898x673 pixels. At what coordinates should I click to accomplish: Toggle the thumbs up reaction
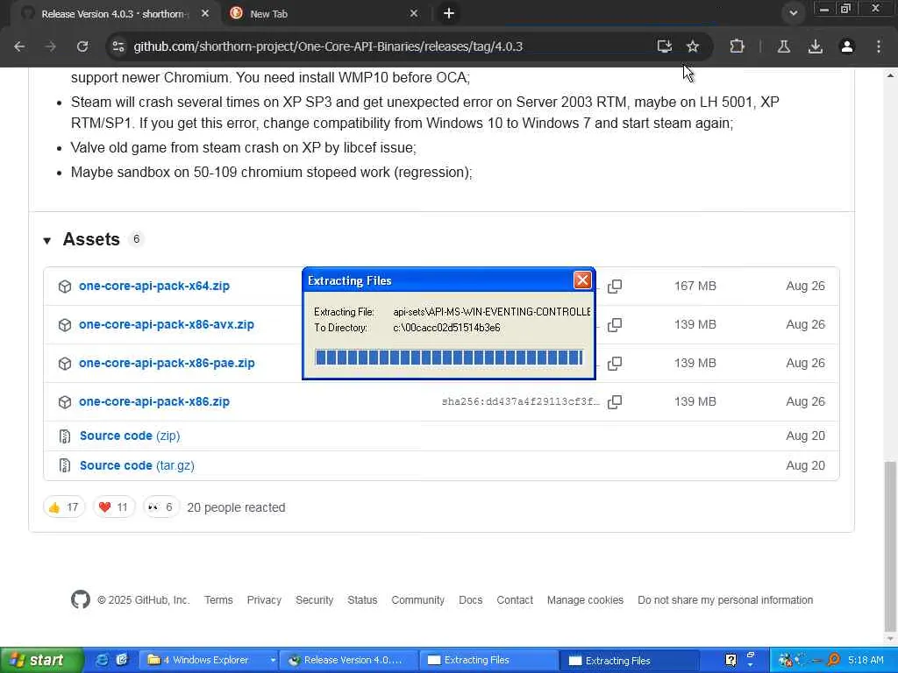[63, 507]
